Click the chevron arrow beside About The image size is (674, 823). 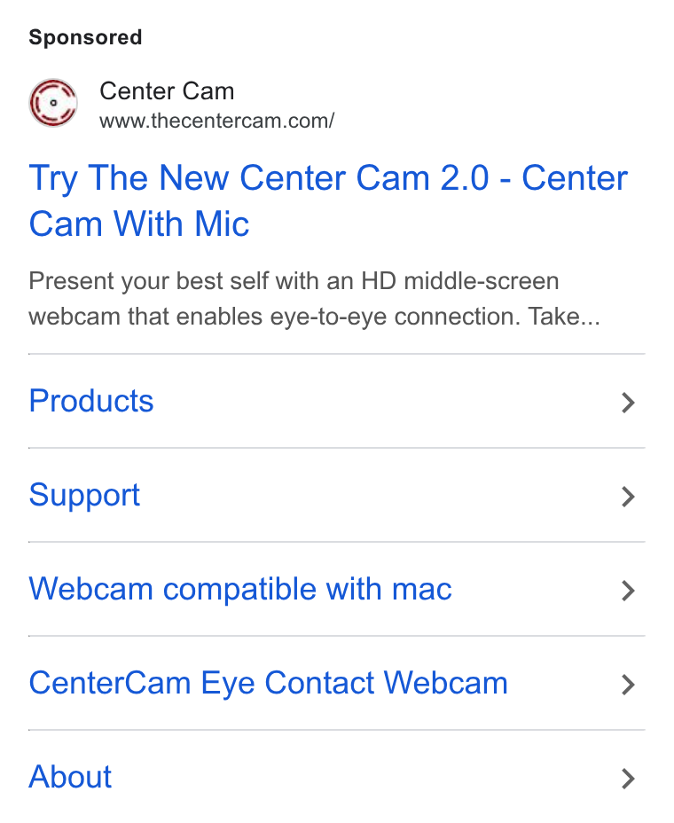(x=628, y=779)
